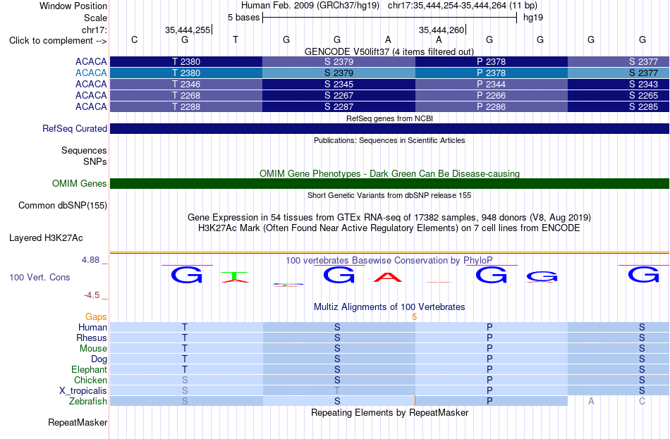Click S 2343 codon cell
This screenshot has height=439, width=670.
click(x=619, y=84)
